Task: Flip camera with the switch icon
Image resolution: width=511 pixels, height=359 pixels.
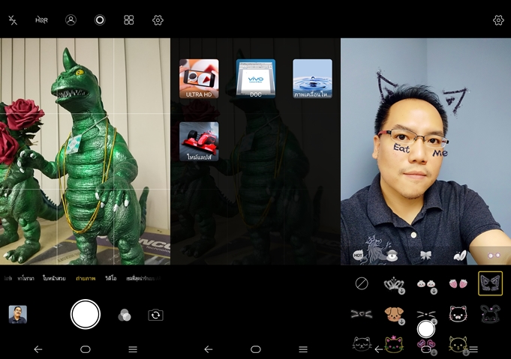Action: (x=155, y=316)
